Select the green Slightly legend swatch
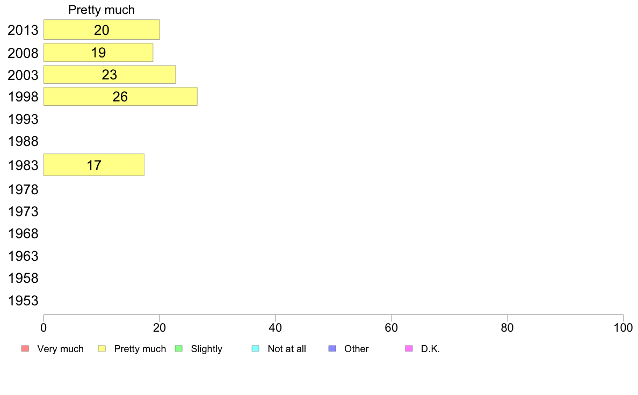 [179, 349]
